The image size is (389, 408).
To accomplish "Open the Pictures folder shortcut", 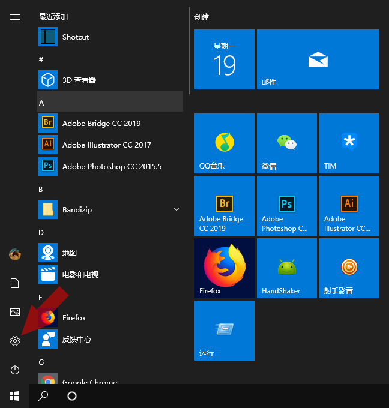I will click(15, 312).
